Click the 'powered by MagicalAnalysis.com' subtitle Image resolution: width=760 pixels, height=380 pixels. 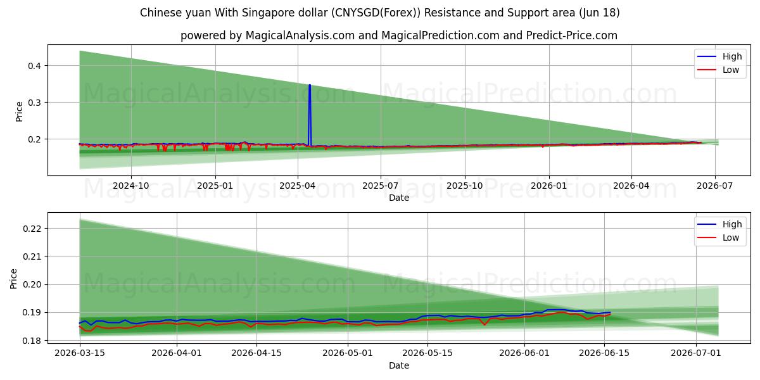[399, 35]
